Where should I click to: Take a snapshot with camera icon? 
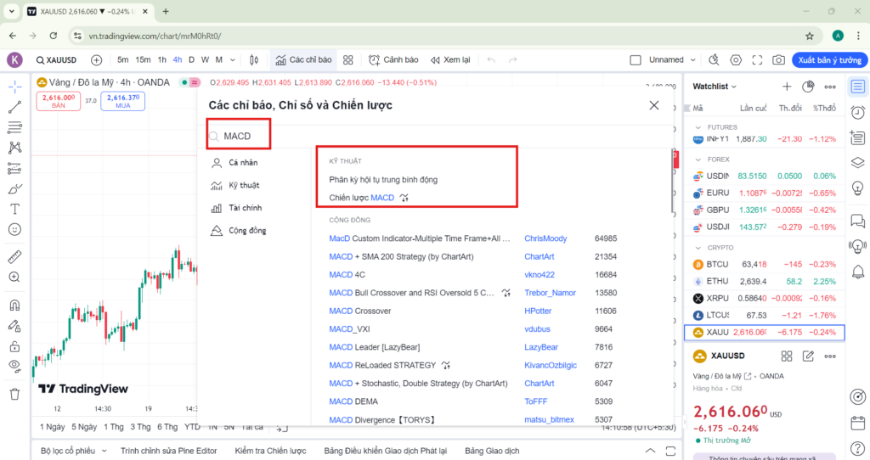tap(778, 60)
